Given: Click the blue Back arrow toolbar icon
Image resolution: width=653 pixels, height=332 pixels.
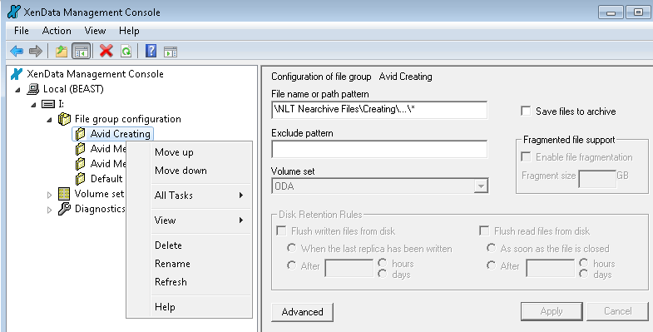Looking at the screenshot, I should (x=17, y=52).
